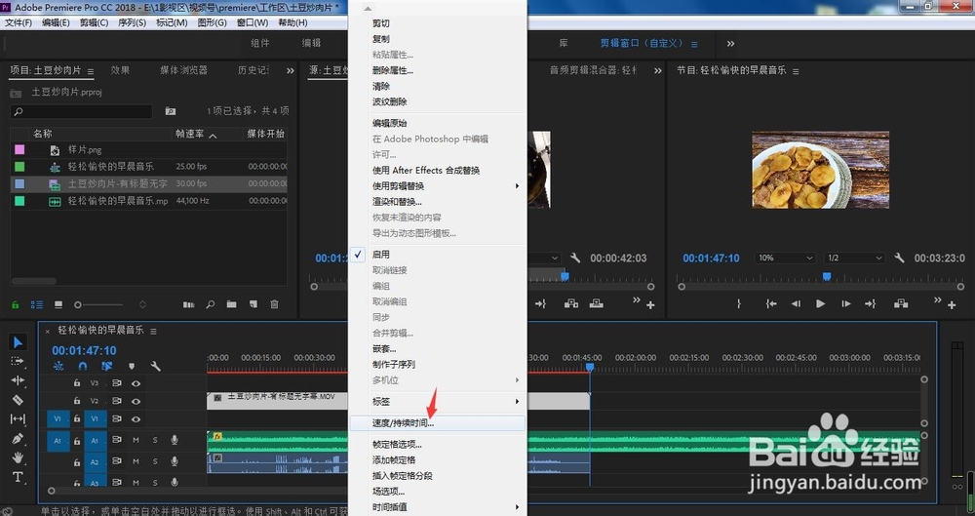The width and height of the screenshot is (975, 516).
Task: Click the Source monitor Overwrite button
Action: (x=597, y=303)
